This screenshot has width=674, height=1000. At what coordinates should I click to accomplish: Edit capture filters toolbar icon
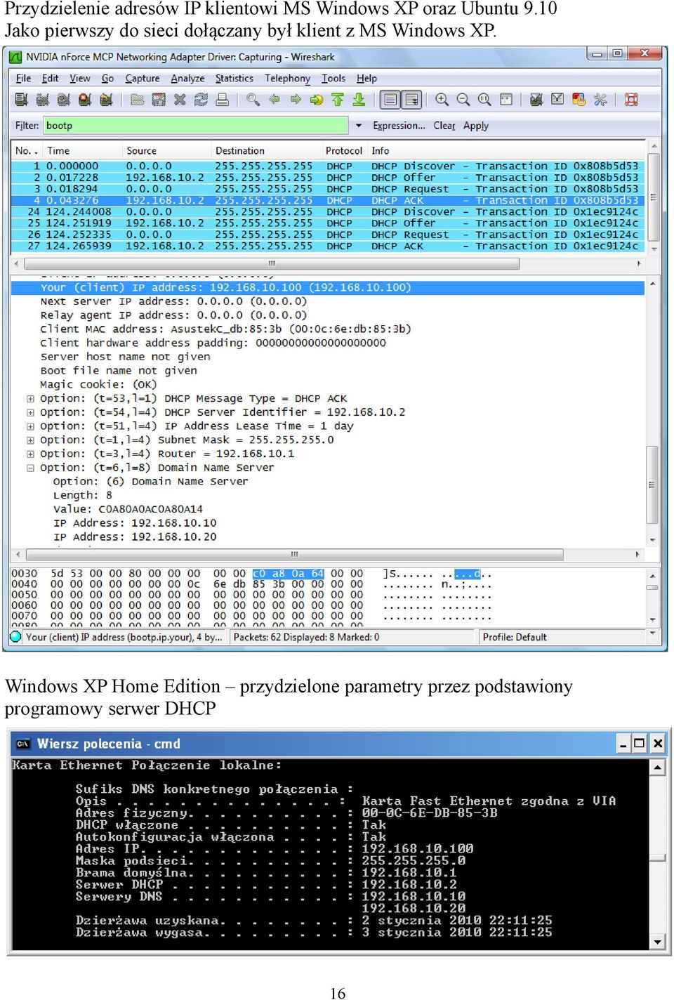point(536,100)
